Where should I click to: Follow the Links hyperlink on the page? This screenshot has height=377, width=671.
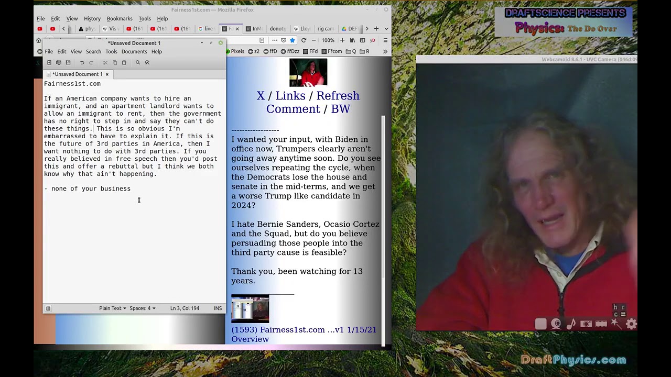(290, 96)
